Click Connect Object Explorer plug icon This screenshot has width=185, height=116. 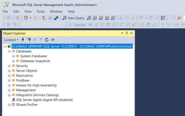pos(23,39)
